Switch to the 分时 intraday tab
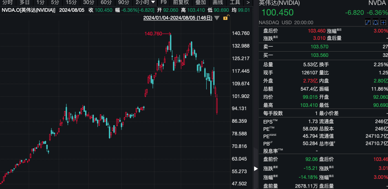This screenshot has height=189, width=388. point(8,2)
